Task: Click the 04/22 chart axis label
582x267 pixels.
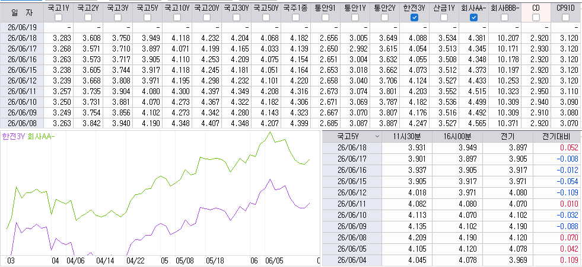Action: tap(135, 260)
